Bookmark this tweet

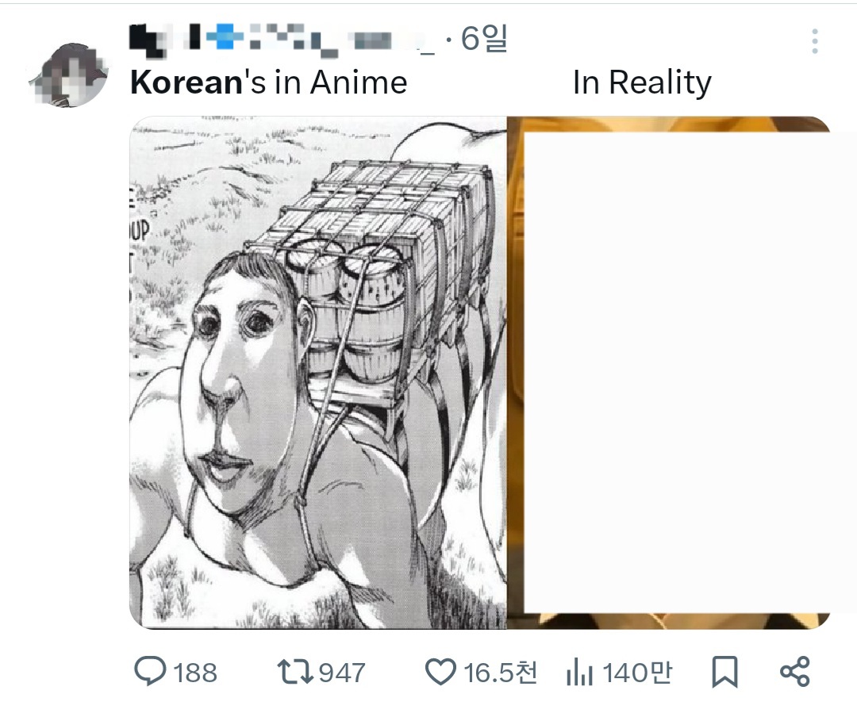(724, 673)
